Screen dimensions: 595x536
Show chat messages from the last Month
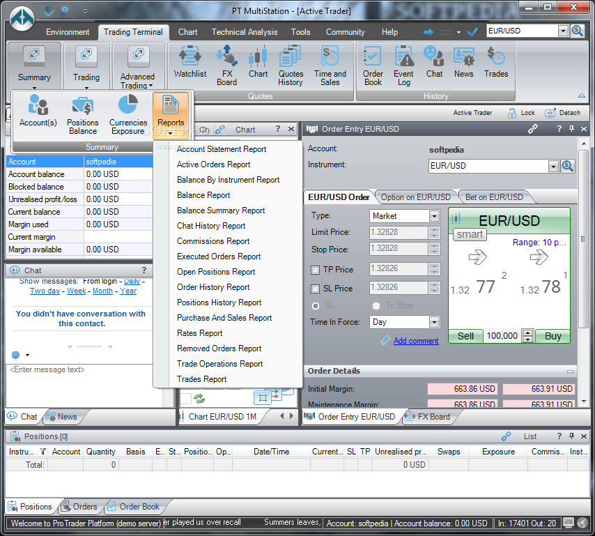tap(102, 291)
